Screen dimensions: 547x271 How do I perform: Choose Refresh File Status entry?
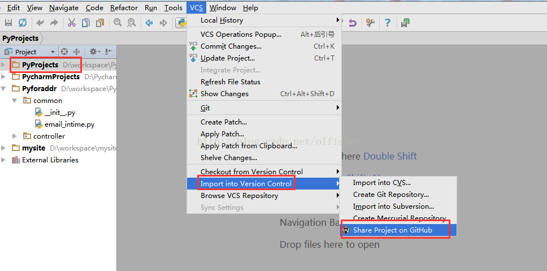coord(264,81)
